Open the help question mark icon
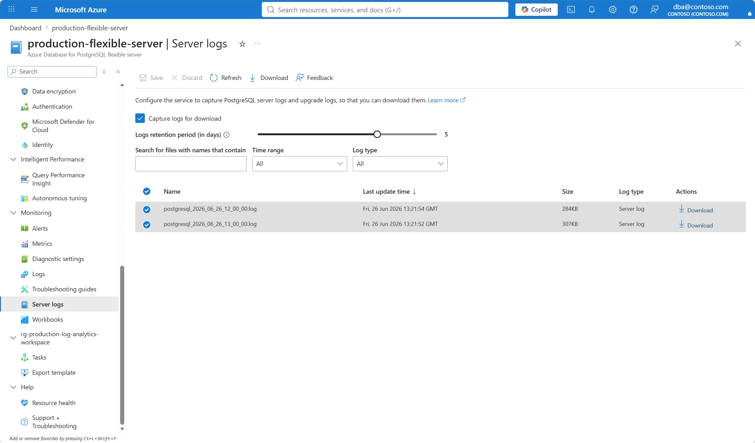Image resolution: width=755 pixels, height=443 pixels. tap(634, 9)
